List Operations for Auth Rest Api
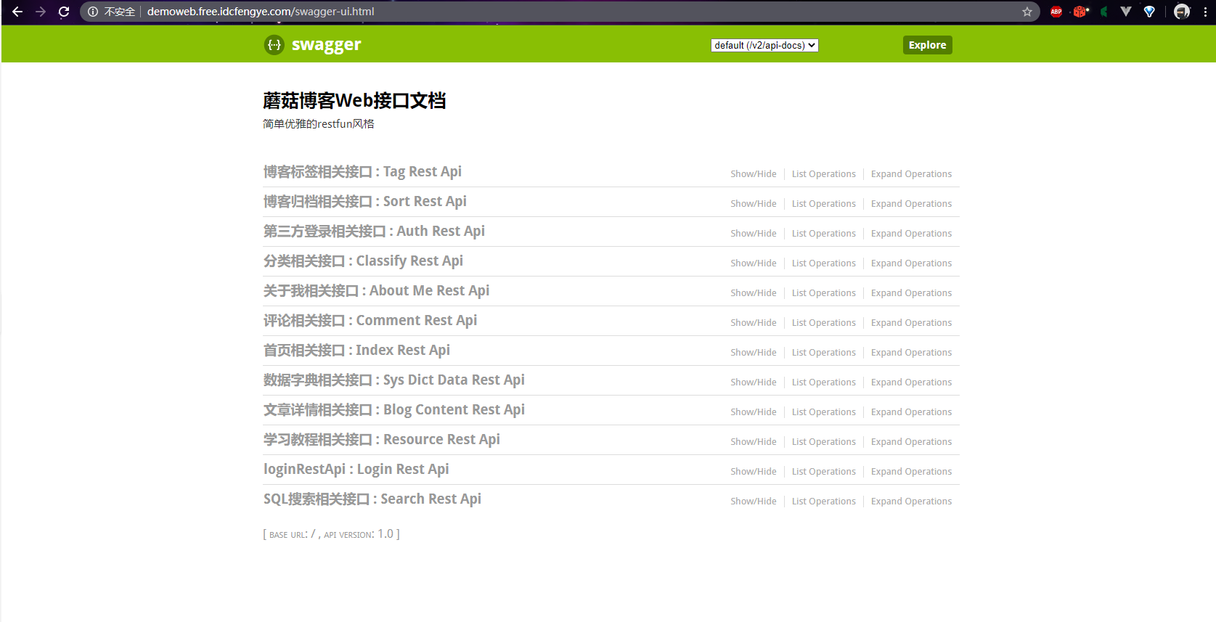 [x=823, y=234]
